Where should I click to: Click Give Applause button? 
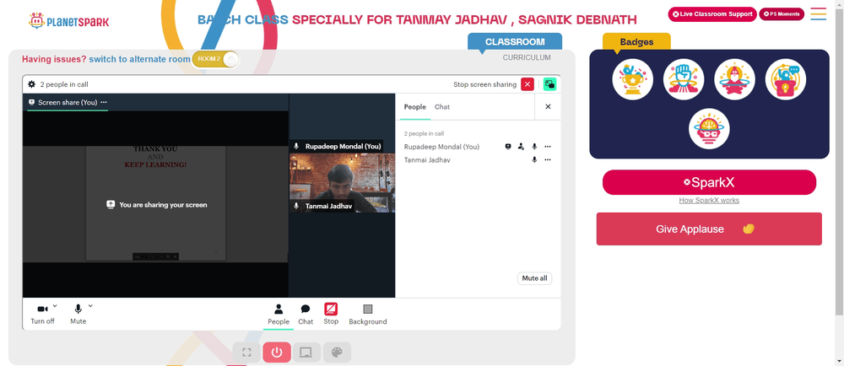point(709,229)
